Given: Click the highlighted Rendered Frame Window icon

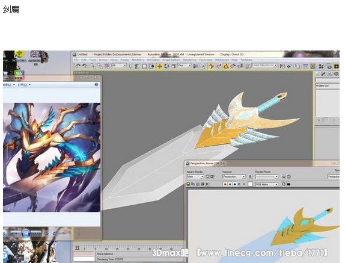Looking at the screenshot, I should click(x=337, y=66).
